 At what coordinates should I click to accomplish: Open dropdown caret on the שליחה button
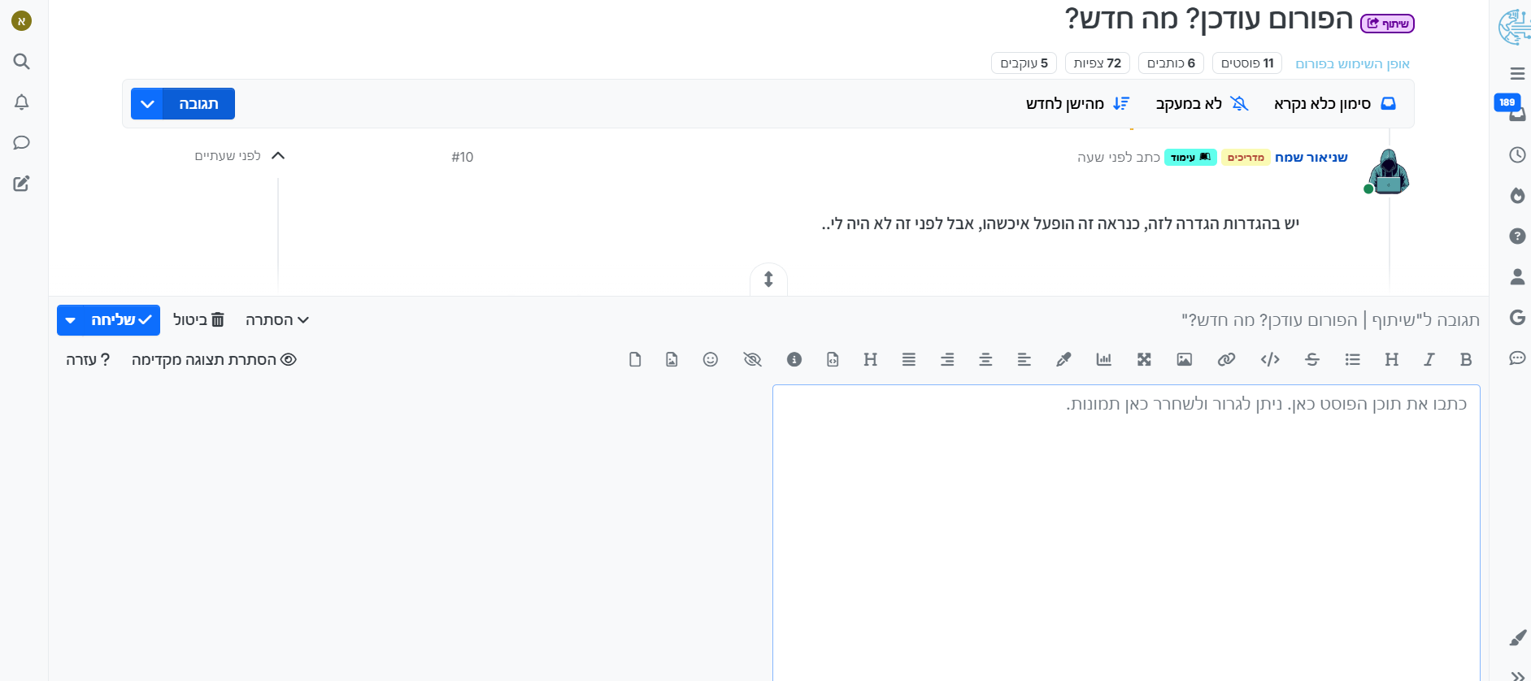point(71,320)
